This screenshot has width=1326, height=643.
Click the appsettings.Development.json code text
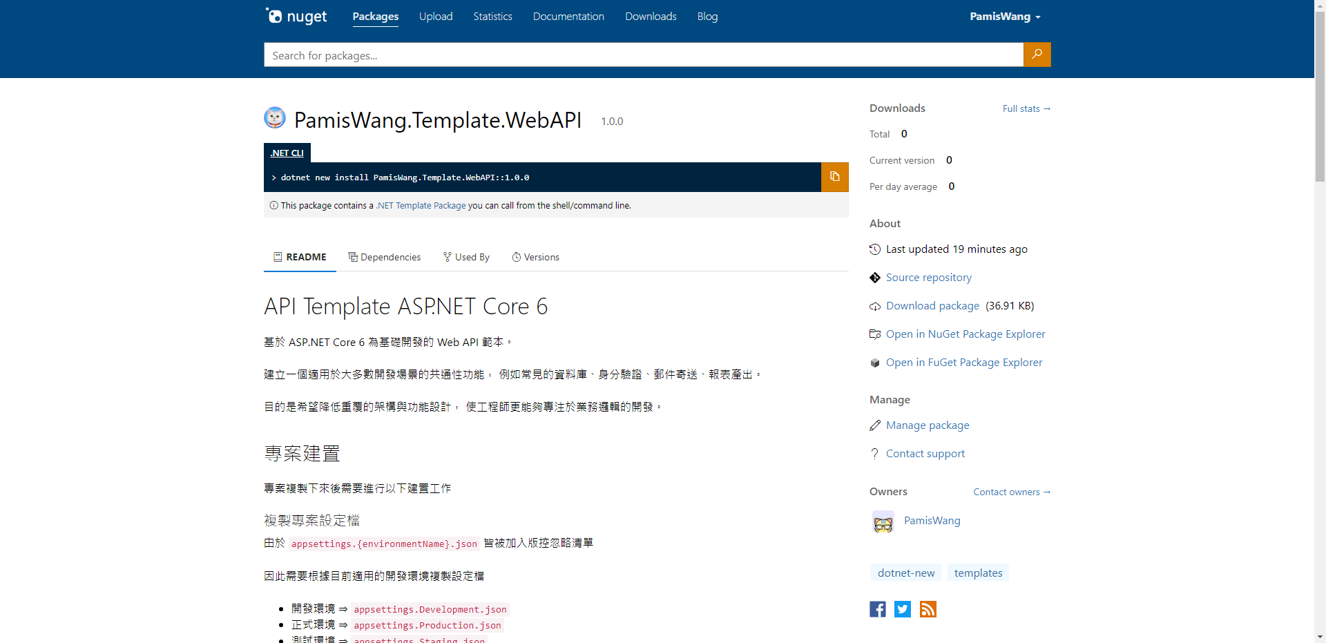[x=430, y=609]
